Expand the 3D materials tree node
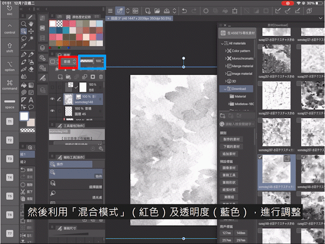This screenshot has height=244, width=325. coord(225,81)
